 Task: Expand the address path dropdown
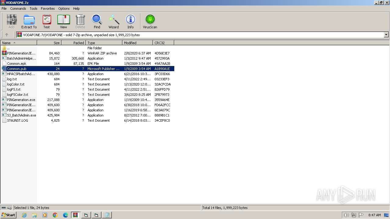[x=386, y=35]
